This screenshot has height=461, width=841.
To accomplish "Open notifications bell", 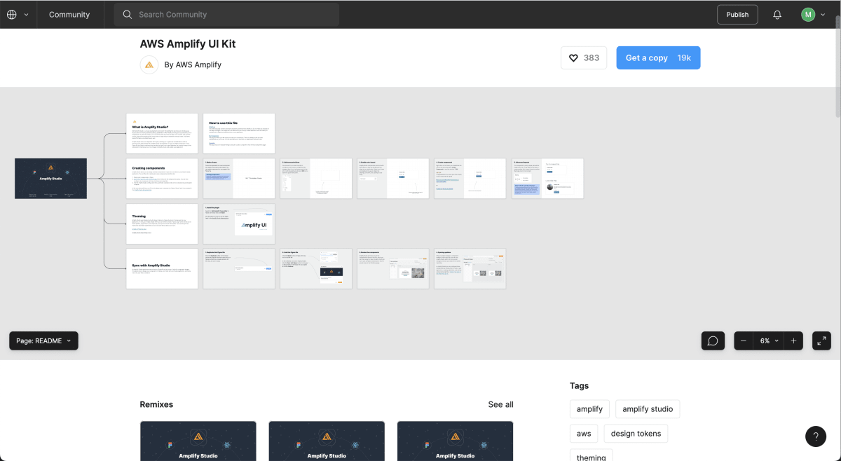I will point(777,15).
